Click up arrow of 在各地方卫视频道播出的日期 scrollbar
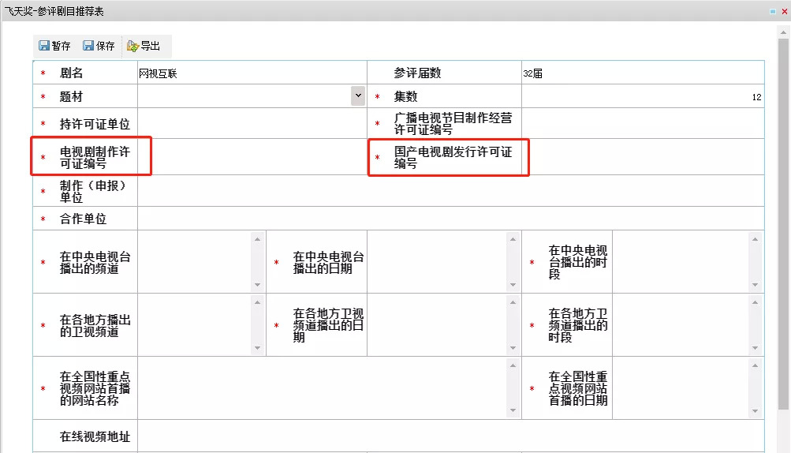This screenshot has height=453, width=791. [513, 302]
